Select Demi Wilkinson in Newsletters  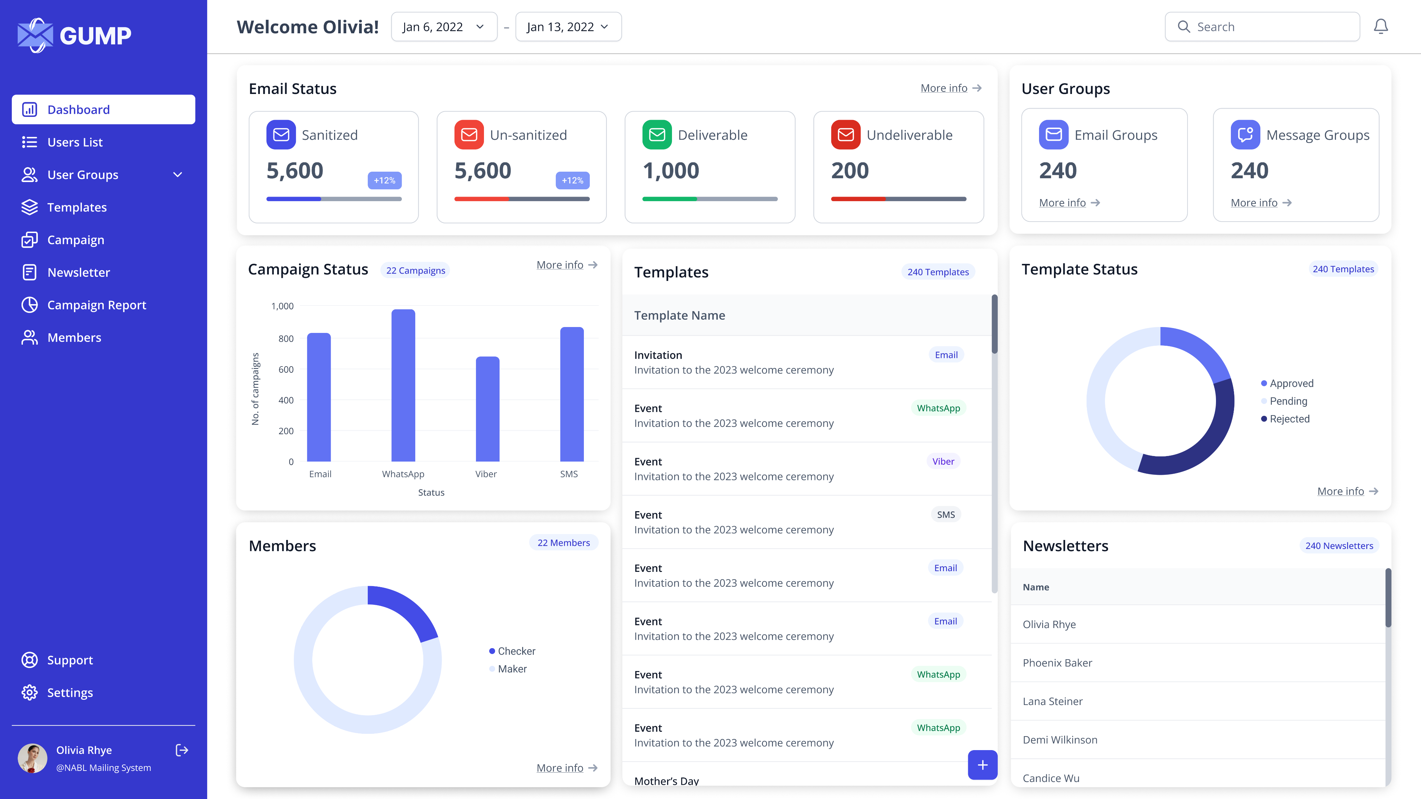[x=1198, y=740]
